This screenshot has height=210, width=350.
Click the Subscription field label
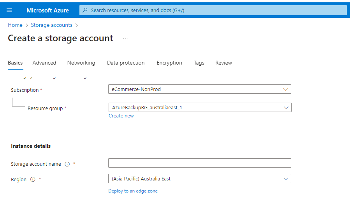click(x=25, y=90)
